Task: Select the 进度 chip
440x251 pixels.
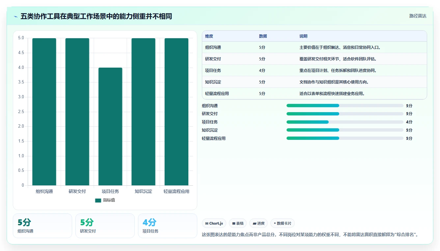Action: pos(259,223)
